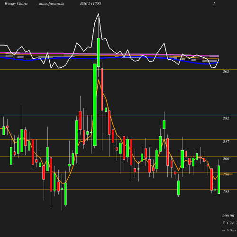
Task: Click the 'in 5 Days' text
Action: click(x=229, y=230)
